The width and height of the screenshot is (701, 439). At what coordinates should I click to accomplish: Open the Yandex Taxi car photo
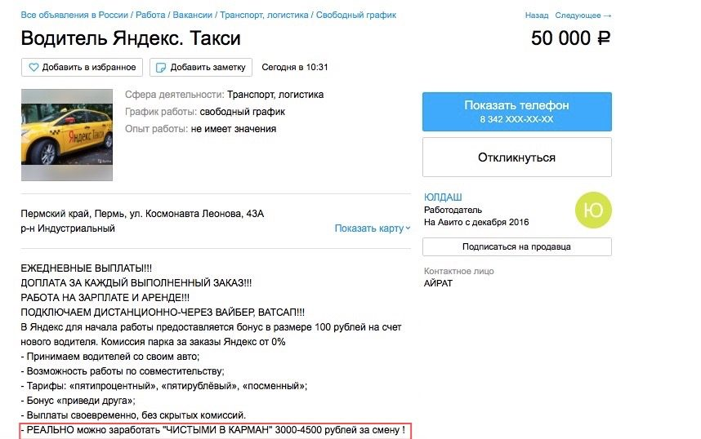(x=66, y=135)
